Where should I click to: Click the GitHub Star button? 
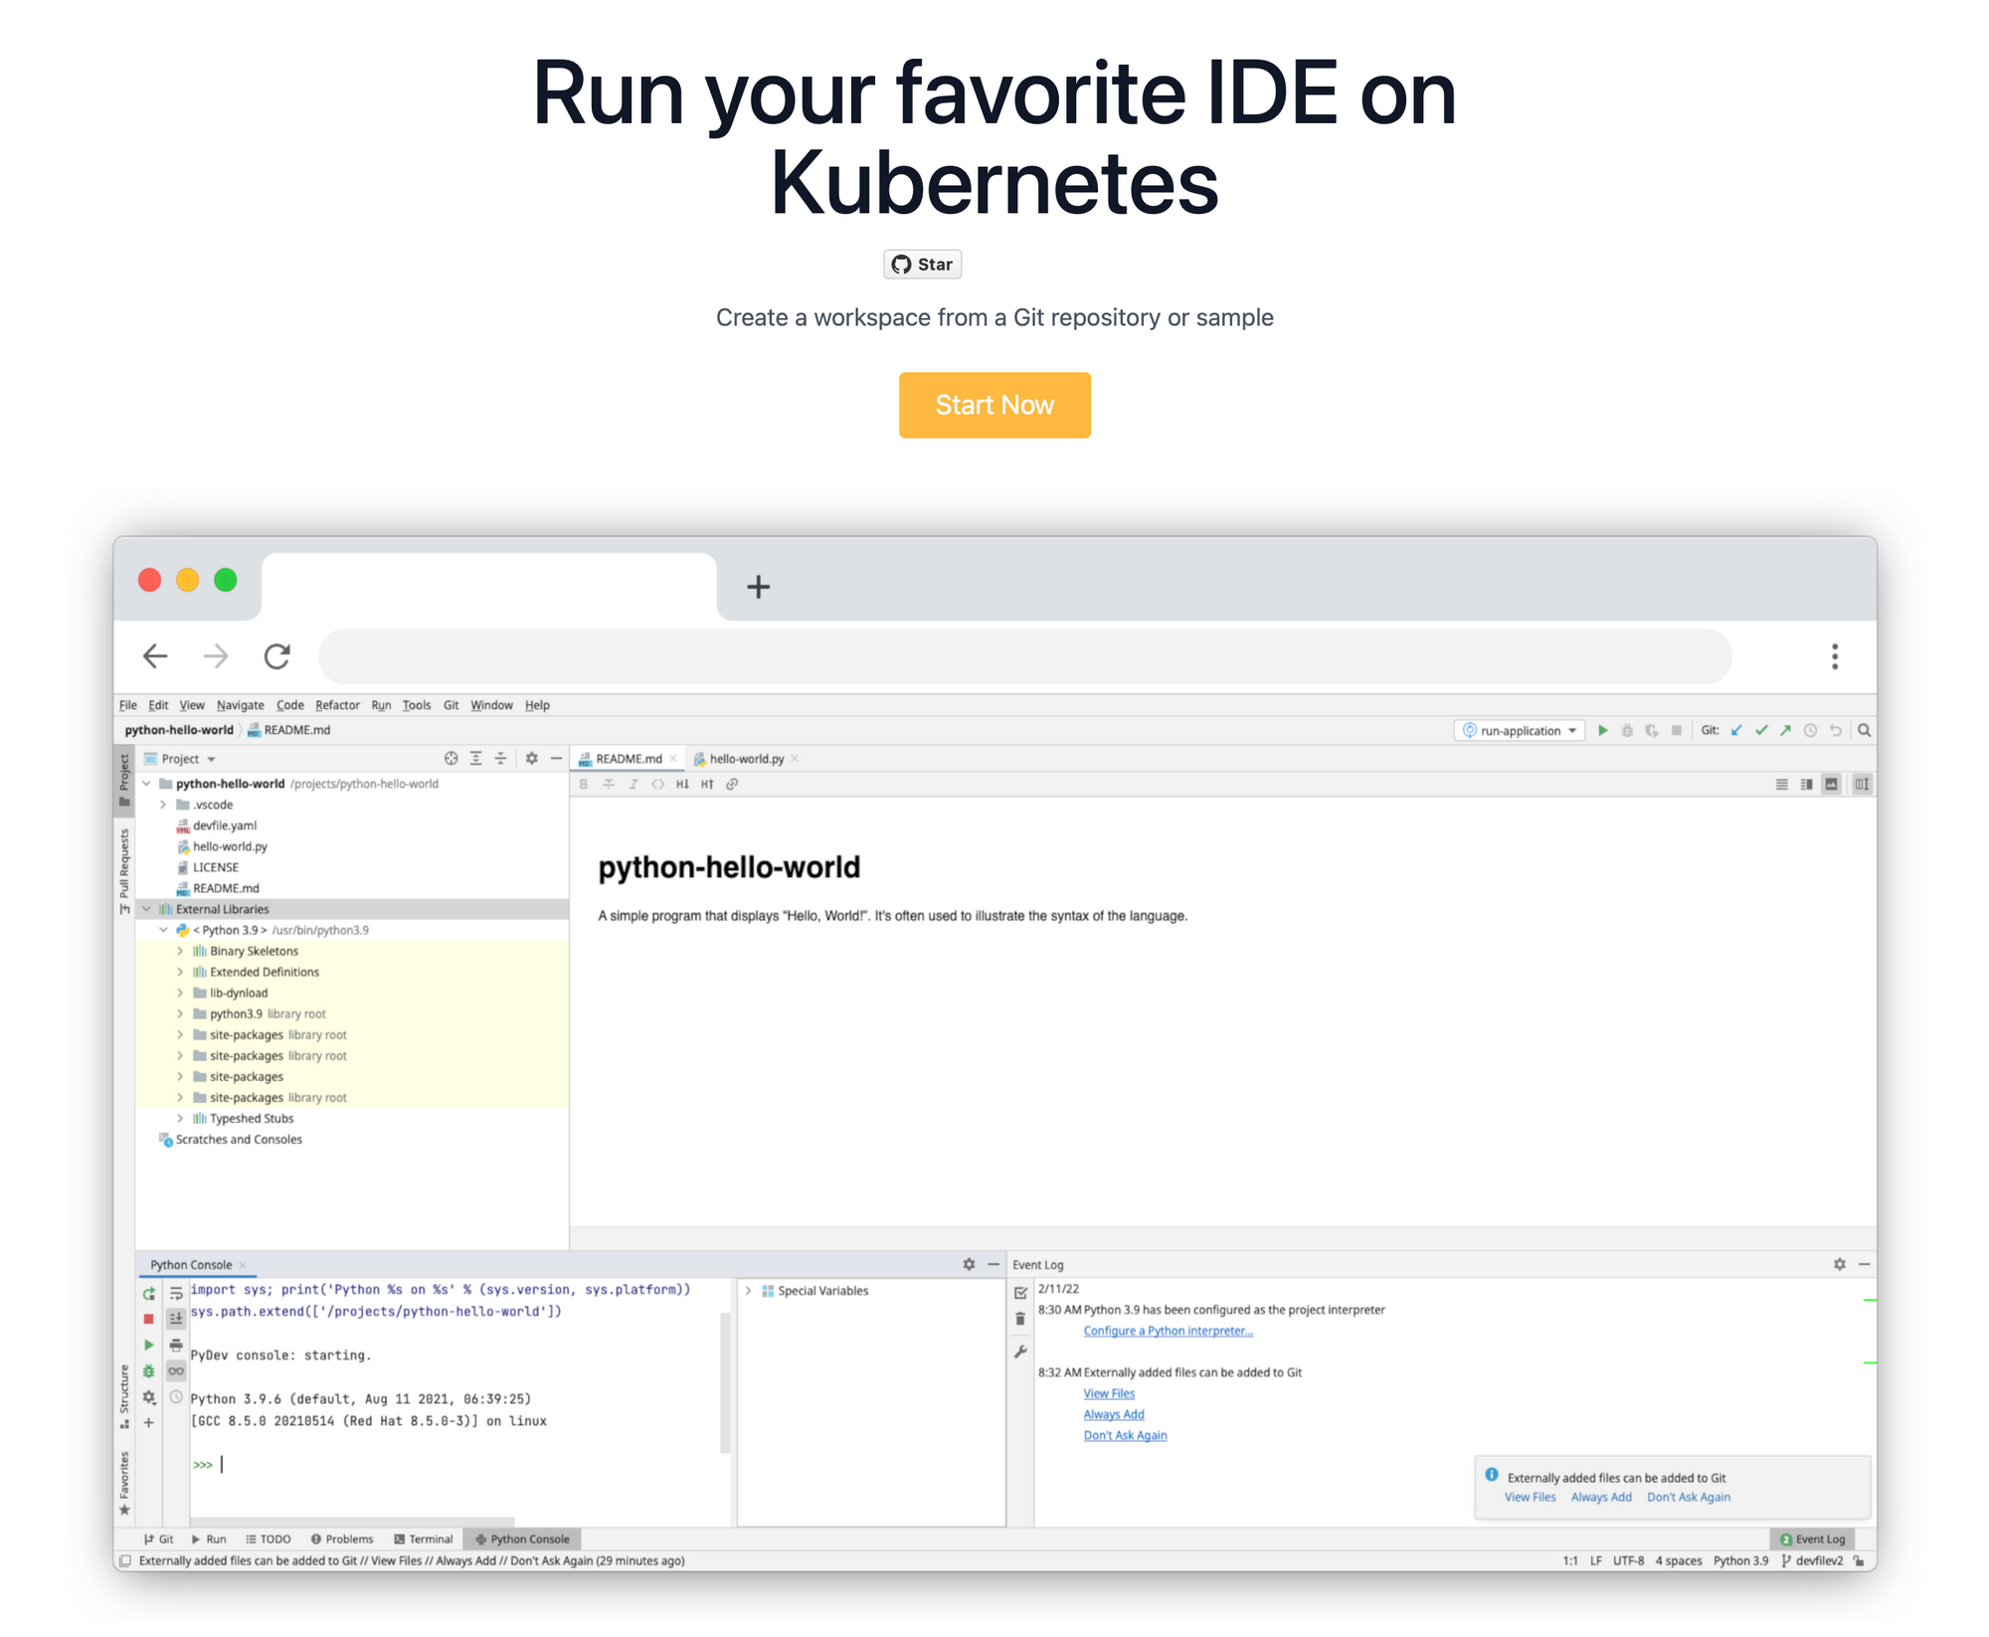tap(922, 265)
